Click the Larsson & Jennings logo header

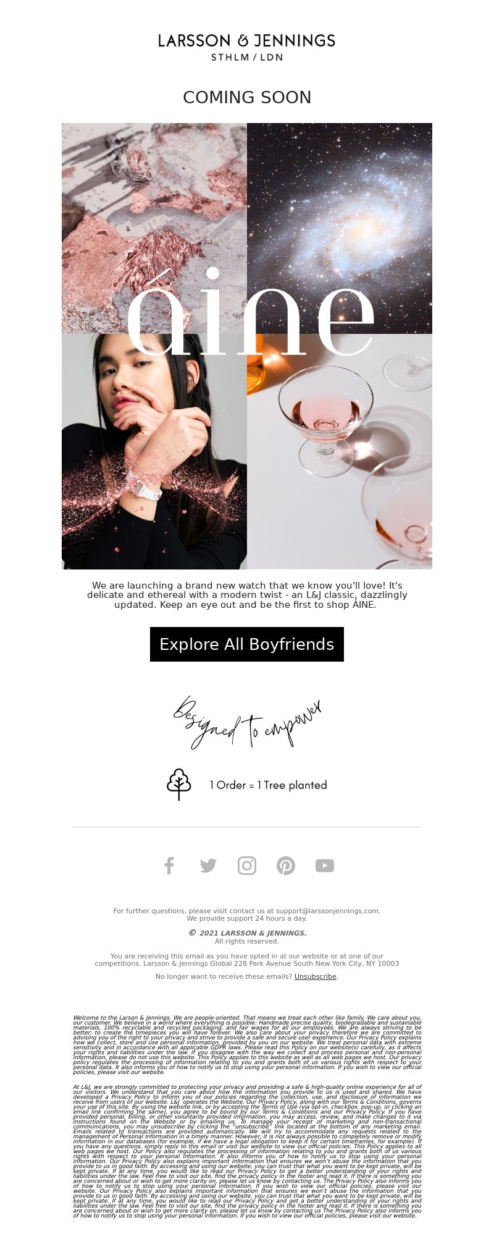(x=247, y=48)
